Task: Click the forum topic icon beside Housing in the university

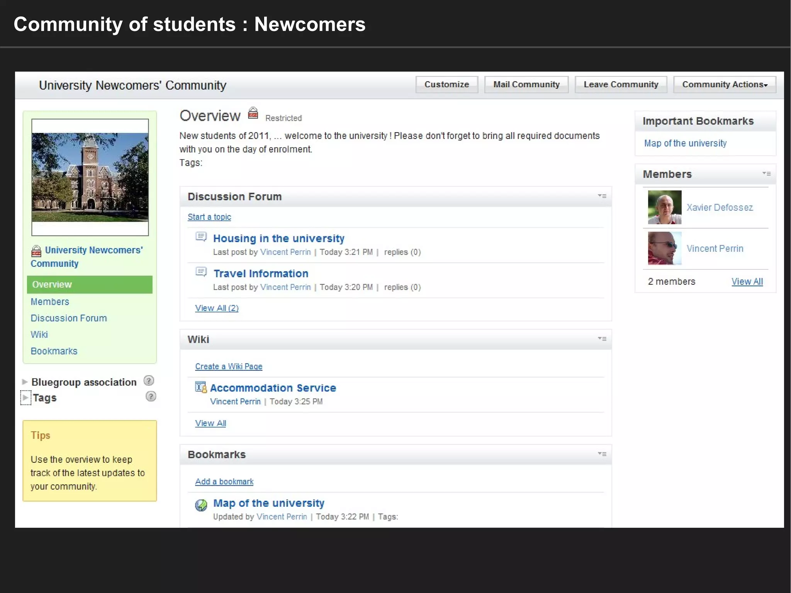Action: pos(201,236)
